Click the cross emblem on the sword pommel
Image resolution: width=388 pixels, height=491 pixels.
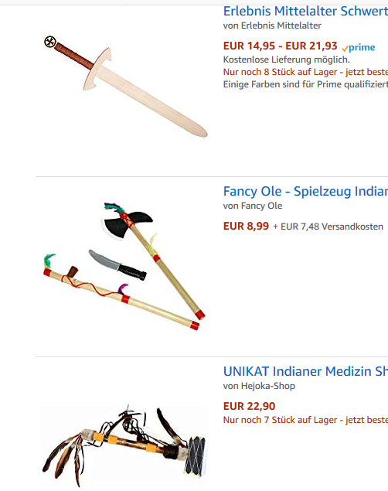click(50, 42)
